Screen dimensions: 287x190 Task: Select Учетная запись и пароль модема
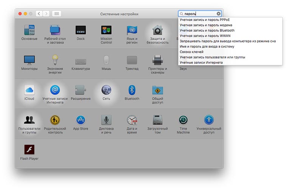[x=230, y=25]
